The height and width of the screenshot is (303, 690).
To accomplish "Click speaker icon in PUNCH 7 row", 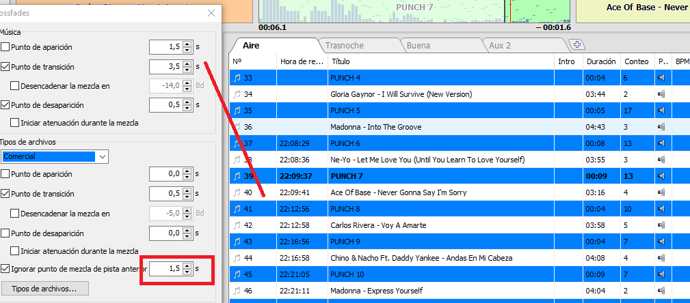I will click(661, 176).
